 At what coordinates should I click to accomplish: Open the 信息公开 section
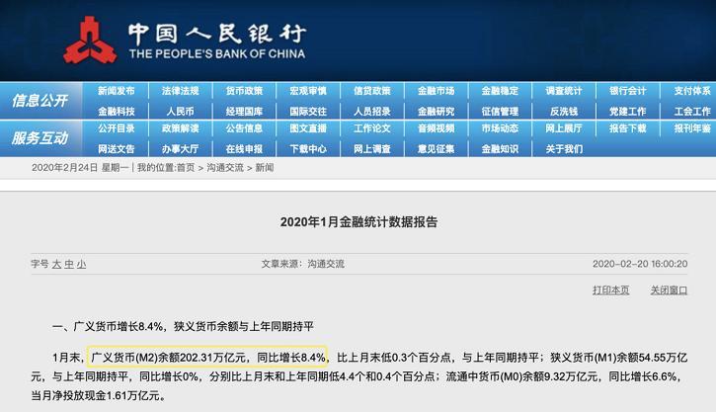(x=40, y=101)
